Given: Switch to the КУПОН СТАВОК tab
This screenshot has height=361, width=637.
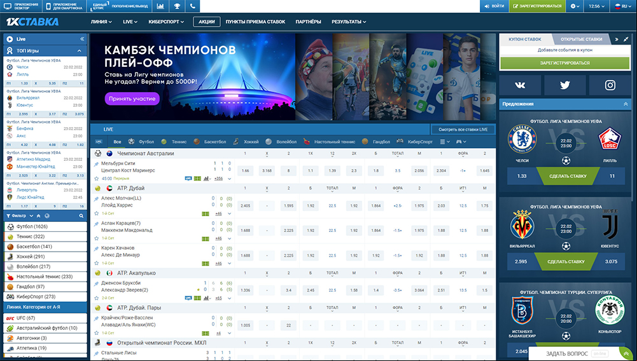Looking at the screenshot, I should [x=525, y=39].
